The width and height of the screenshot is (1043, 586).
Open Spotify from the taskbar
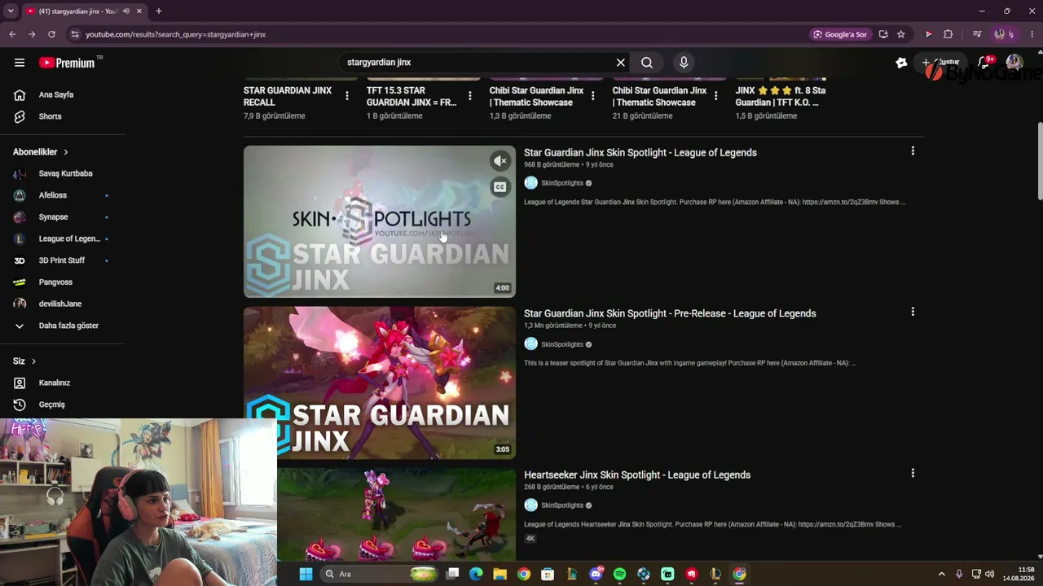pyautogui.click(x=619, y=575)
